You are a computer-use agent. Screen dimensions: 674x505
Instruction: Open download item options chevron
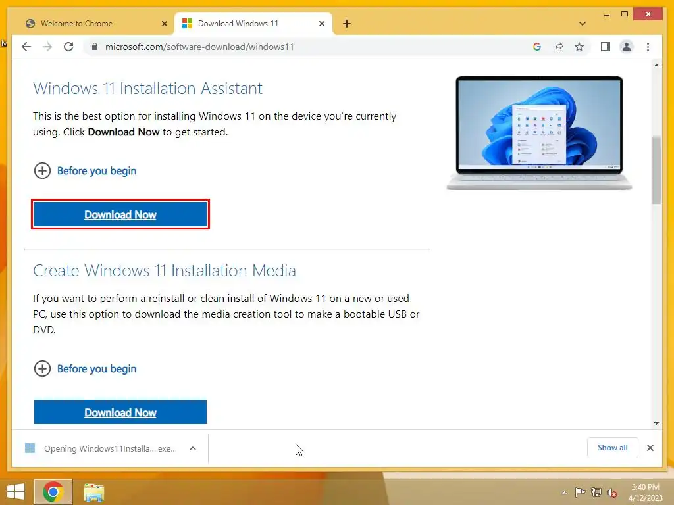pos(193,448)
